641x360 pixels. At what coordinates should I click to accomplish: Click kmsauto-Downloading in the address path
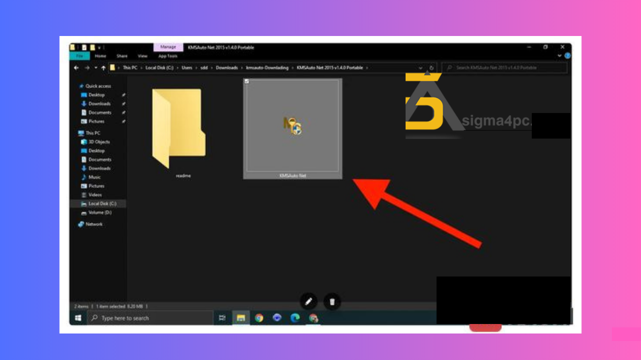click(x=267, y=67)
